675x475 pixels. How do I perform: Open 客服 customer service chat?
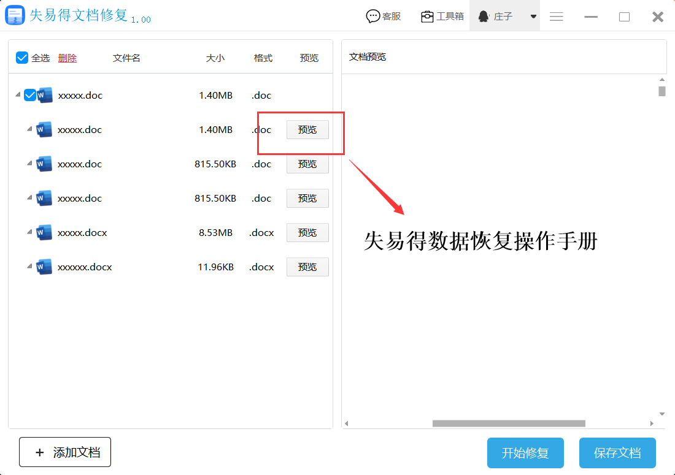(383, 17)
